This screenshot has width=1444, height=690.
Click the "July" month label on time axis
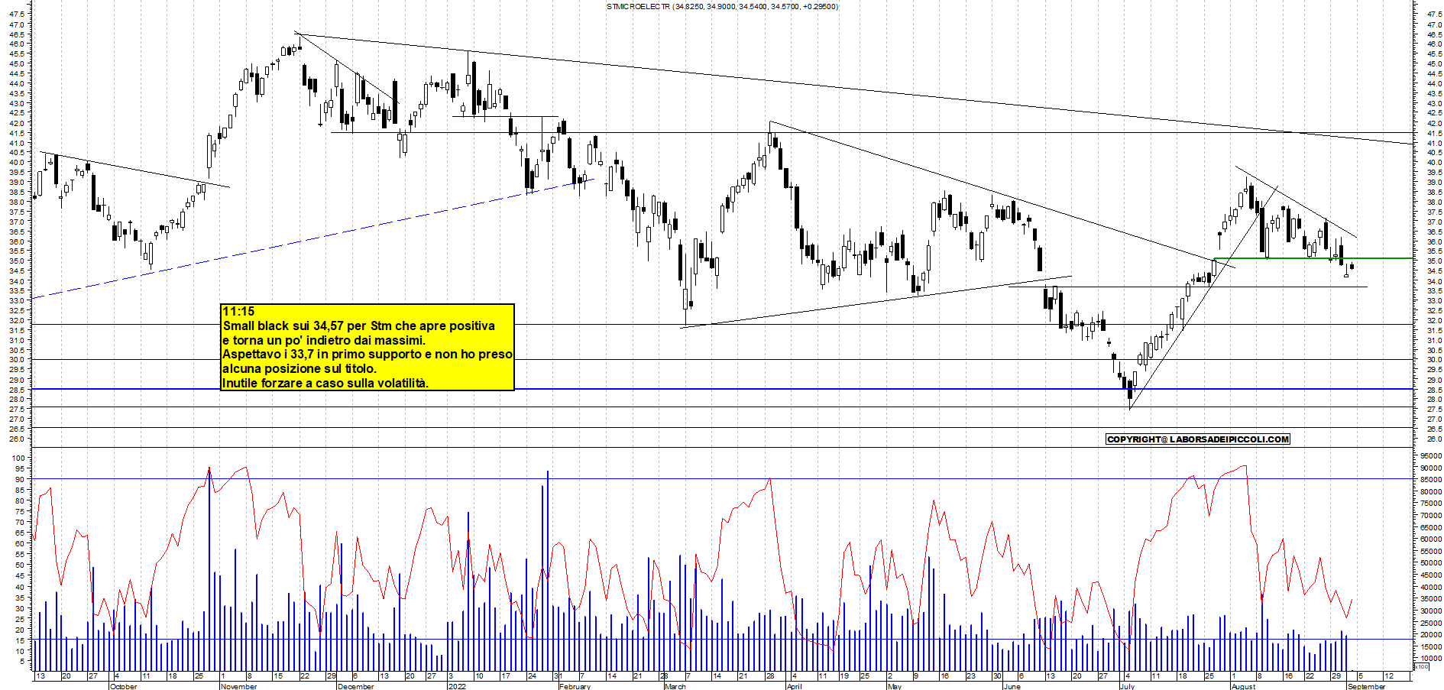point(1126,686)
